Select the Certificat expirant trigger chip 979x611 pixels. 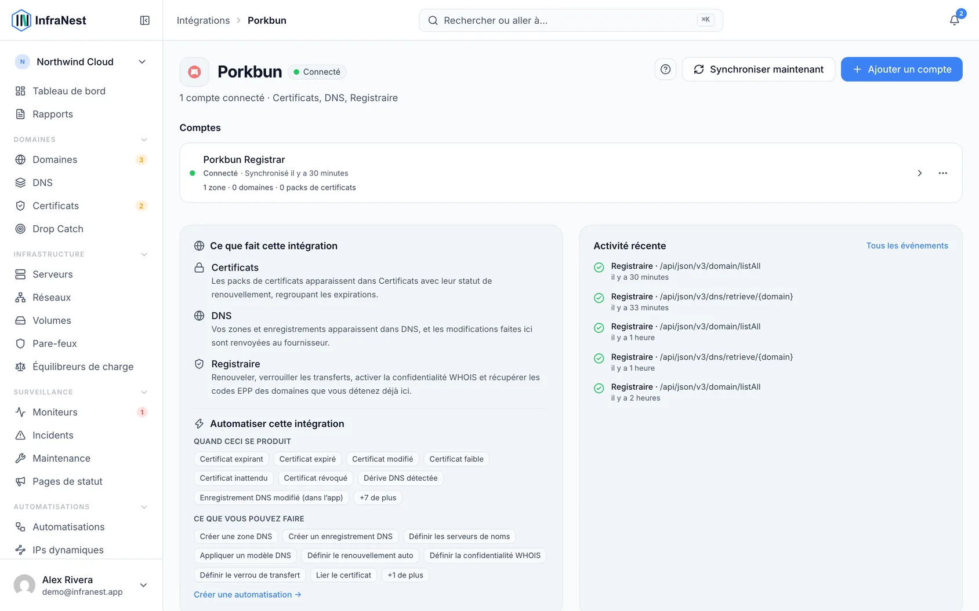tap(231, 459)
